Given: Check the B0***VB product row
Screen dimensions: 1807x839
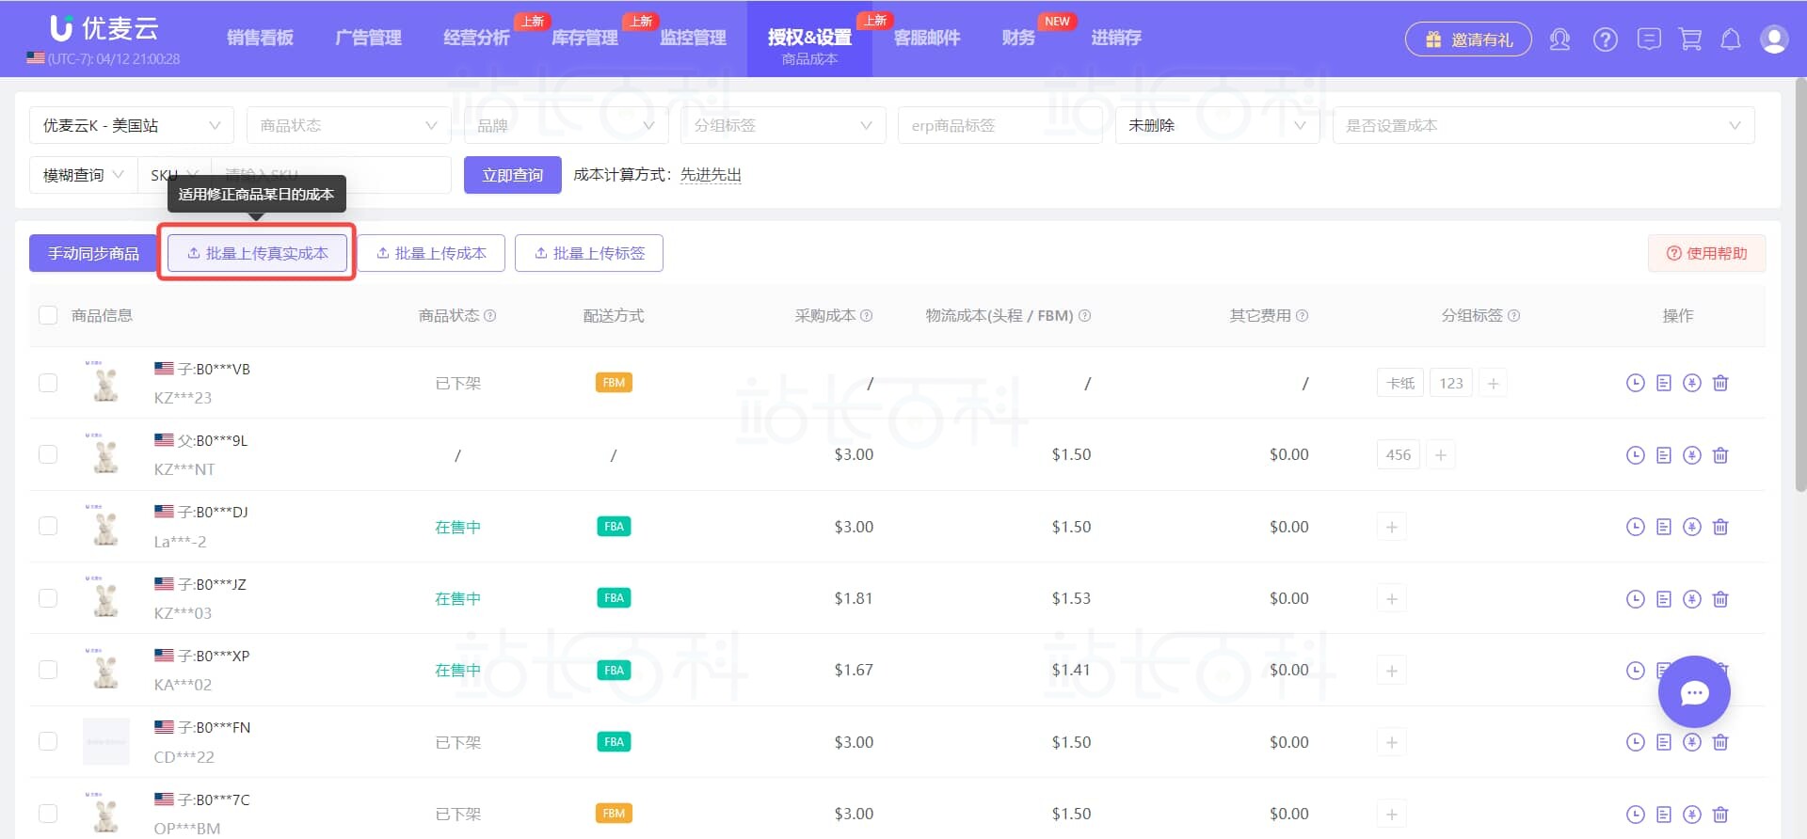Looking at the screenshot, I should 48,383.
